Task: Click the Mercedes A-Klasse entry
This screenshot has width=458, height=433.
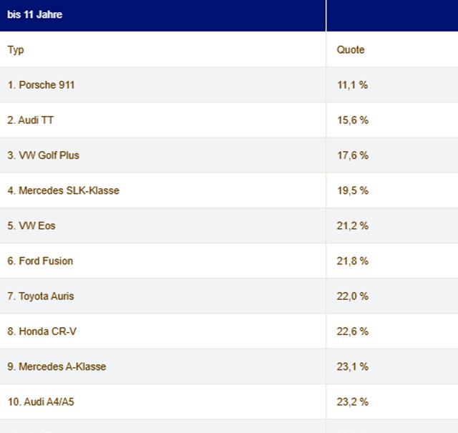Action: pos(57,366)
